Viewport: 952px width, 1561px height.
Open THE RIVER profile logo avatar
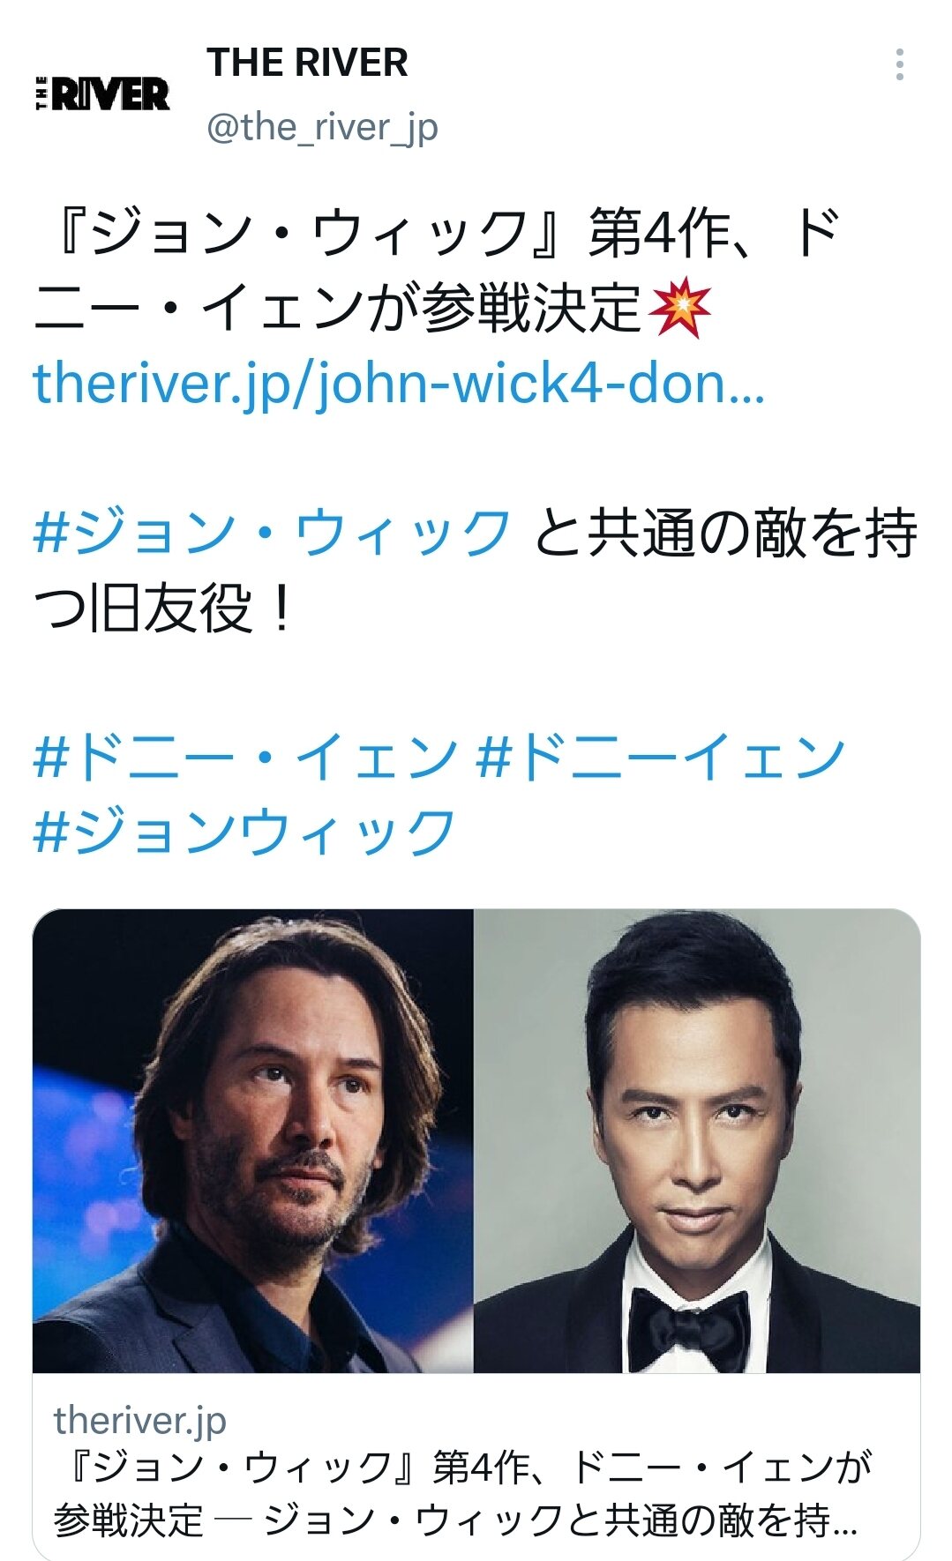[x=102, y=93]
